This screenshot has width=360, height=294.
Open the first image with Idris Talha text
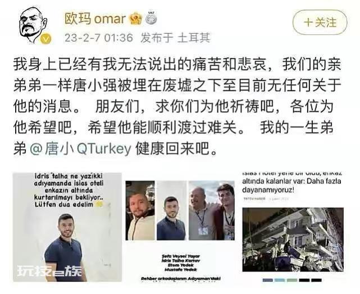pyautogui.click(x=67, y=227)
